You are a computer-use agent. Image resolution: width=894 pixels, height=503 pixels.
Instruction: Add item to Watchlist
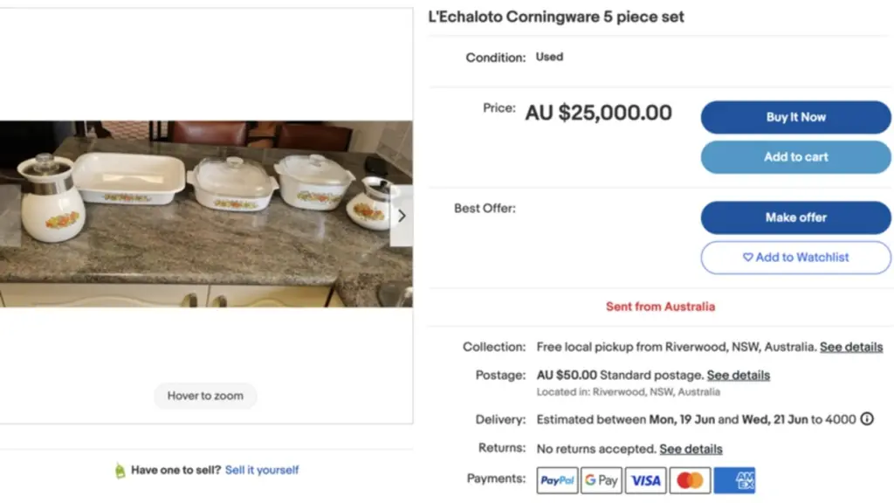coord(795,258)
